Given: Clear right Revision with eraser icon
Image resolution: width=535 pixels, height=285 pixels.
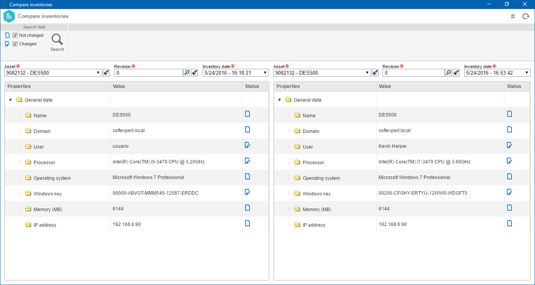Looking at the screenshot, I should point(456,73).
